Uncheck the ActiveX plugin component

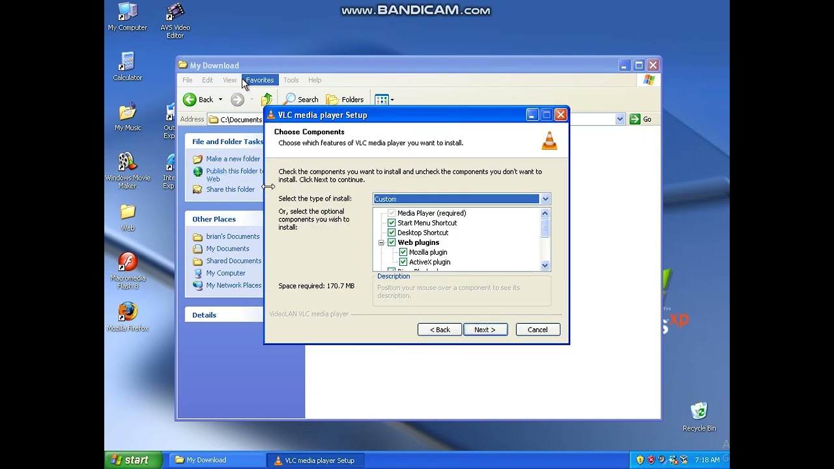click(403, 262)
